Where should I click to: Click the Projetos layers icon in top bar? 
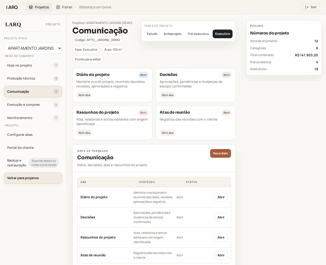click(31, 7)
